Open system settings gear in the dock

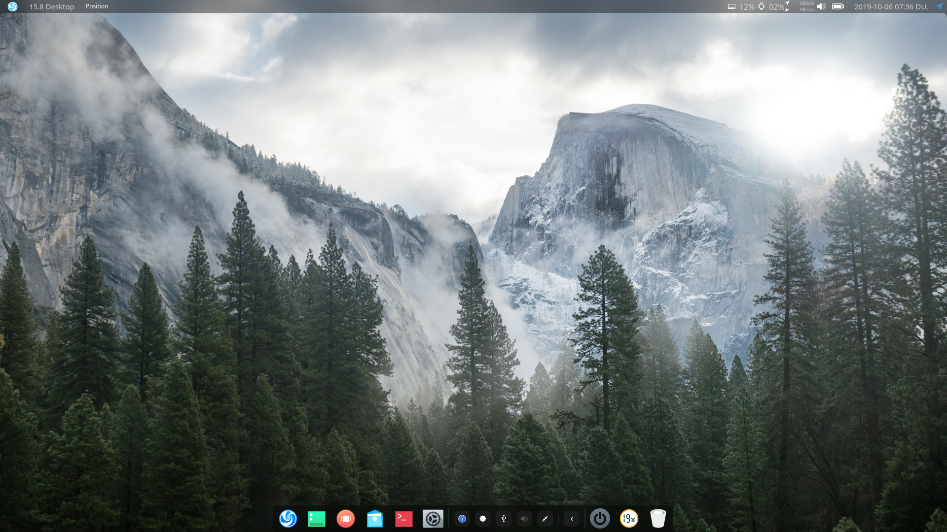pos(433,519)
